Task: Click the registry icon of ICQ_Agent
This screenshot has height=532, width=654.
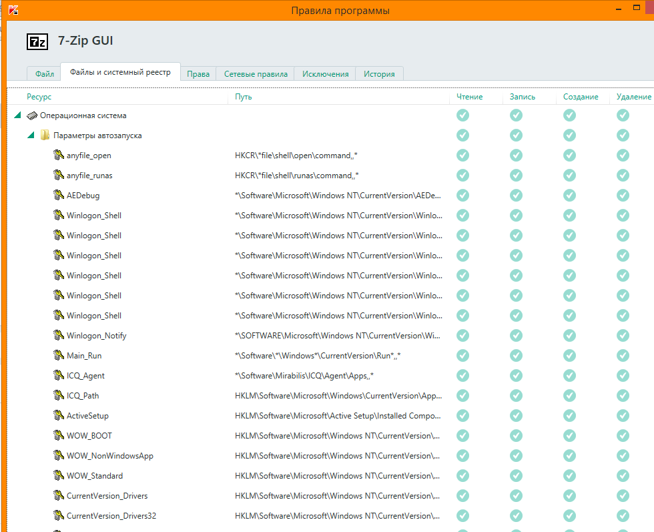Action: (59, 376)
